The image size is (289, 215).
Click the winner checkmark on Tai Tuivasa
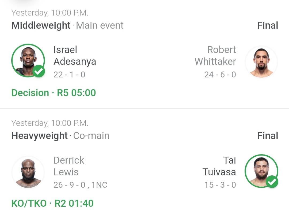point(272,182)
